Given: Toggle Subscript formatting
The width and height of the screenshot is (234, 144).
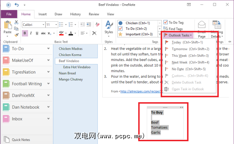Looking at the screenshot, I should click(x=49, y=33).
